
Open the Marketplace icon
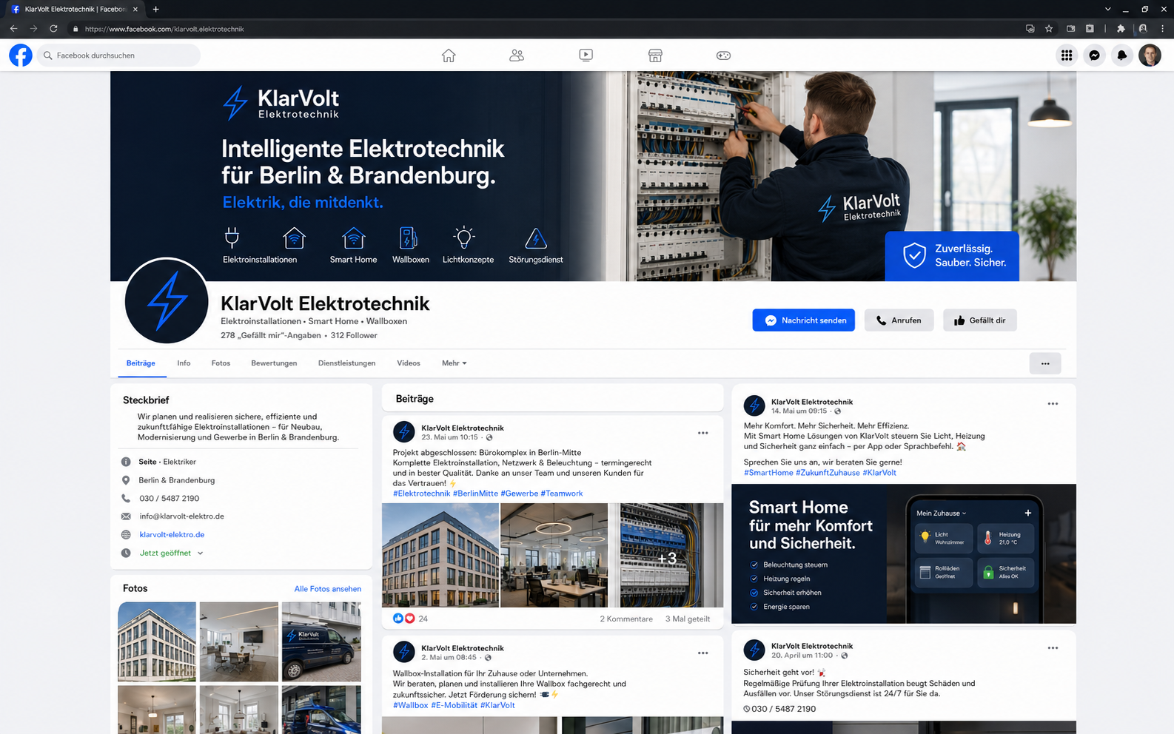[655, 55]
